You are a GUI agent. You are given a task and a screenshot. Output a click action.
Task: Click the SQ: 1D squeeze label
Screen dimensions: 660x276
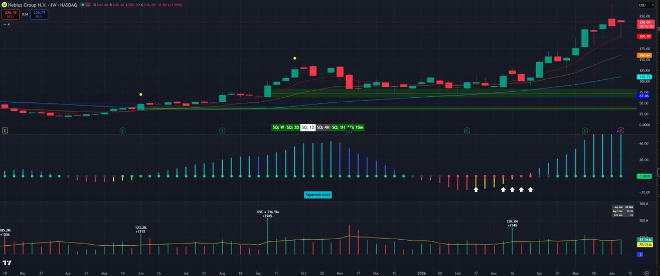308,127
